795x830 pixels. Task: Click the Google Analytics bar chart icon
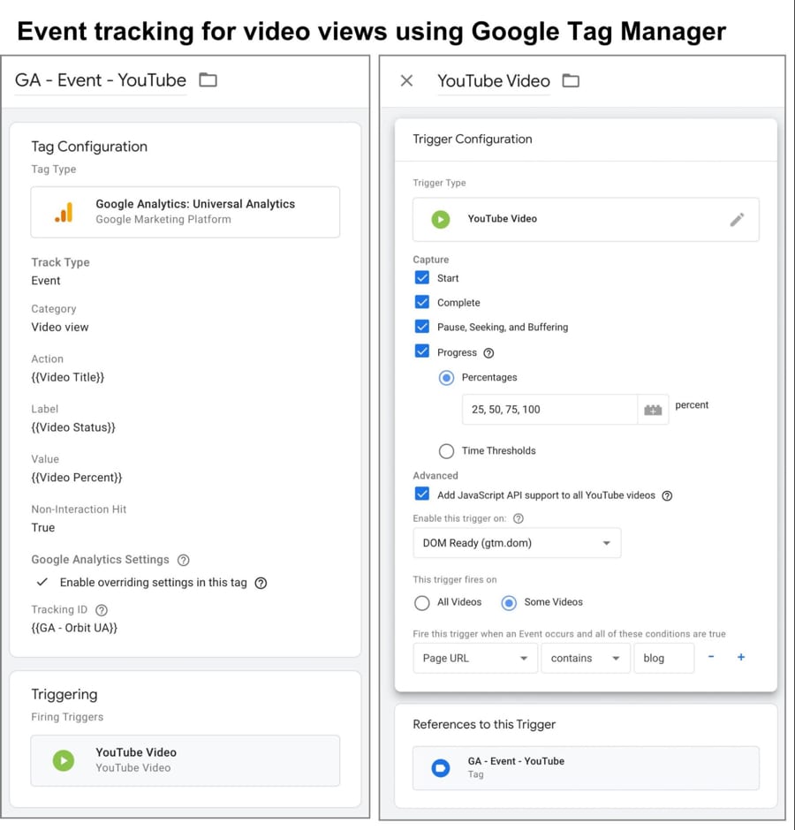(64, 212)
